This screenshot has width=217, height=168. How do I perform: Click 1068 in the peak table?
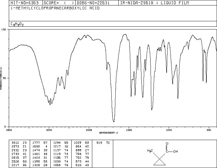pos(57,165)
